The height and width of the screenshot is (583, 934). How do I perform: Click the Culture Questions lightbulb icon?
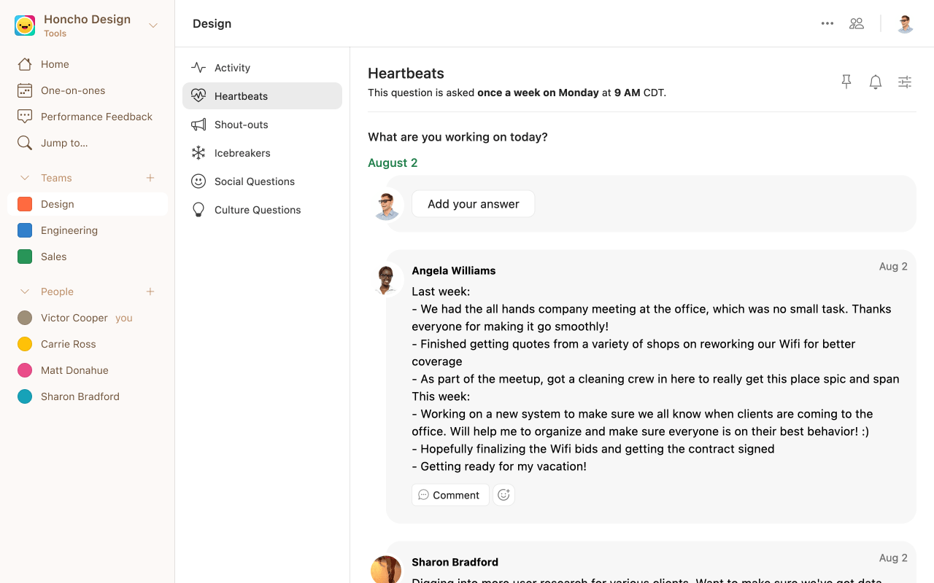click(198, 210)
